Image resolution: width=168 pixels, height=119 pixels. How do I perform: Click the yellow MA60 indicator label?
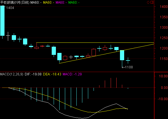click(x=49, y=2)
